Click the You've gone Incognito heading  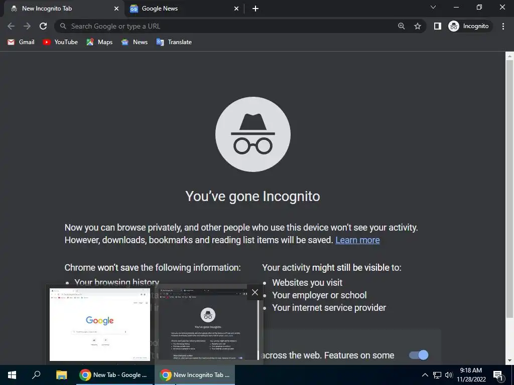252,197
